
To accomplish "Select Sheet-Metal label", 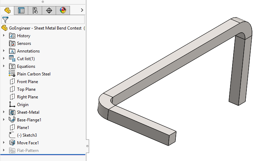I will click(28, 112).
